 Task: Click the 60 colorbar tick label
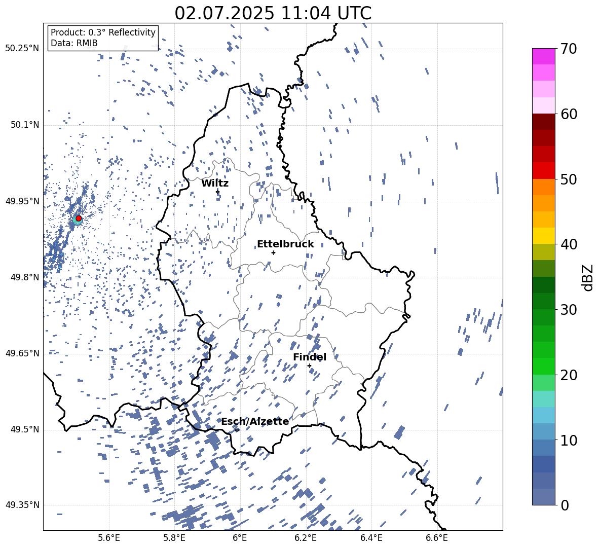pos(569,114)
